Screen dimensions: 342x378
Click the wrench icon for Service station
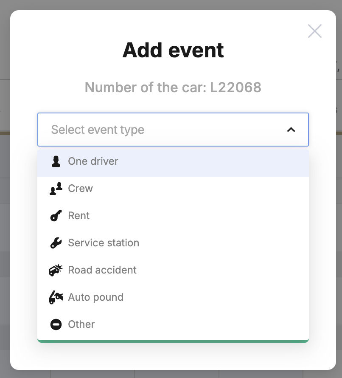click(x=56, y=243)
